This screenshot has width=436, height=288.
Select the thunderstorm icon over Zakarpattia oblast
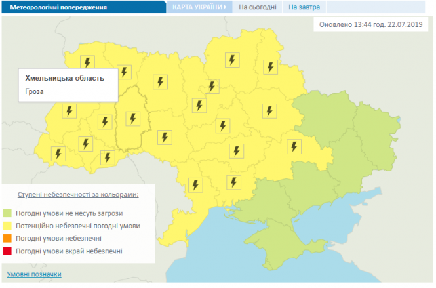click(x=58, y=154)
